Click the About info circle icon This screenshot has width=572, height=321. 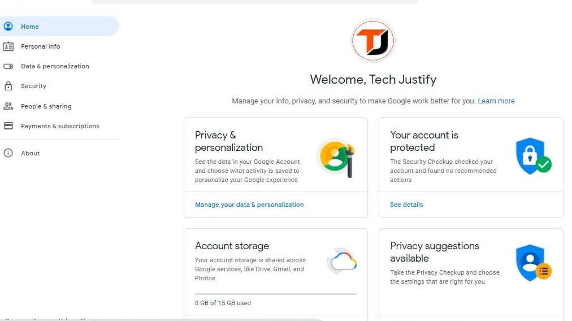tap(8, 153)
